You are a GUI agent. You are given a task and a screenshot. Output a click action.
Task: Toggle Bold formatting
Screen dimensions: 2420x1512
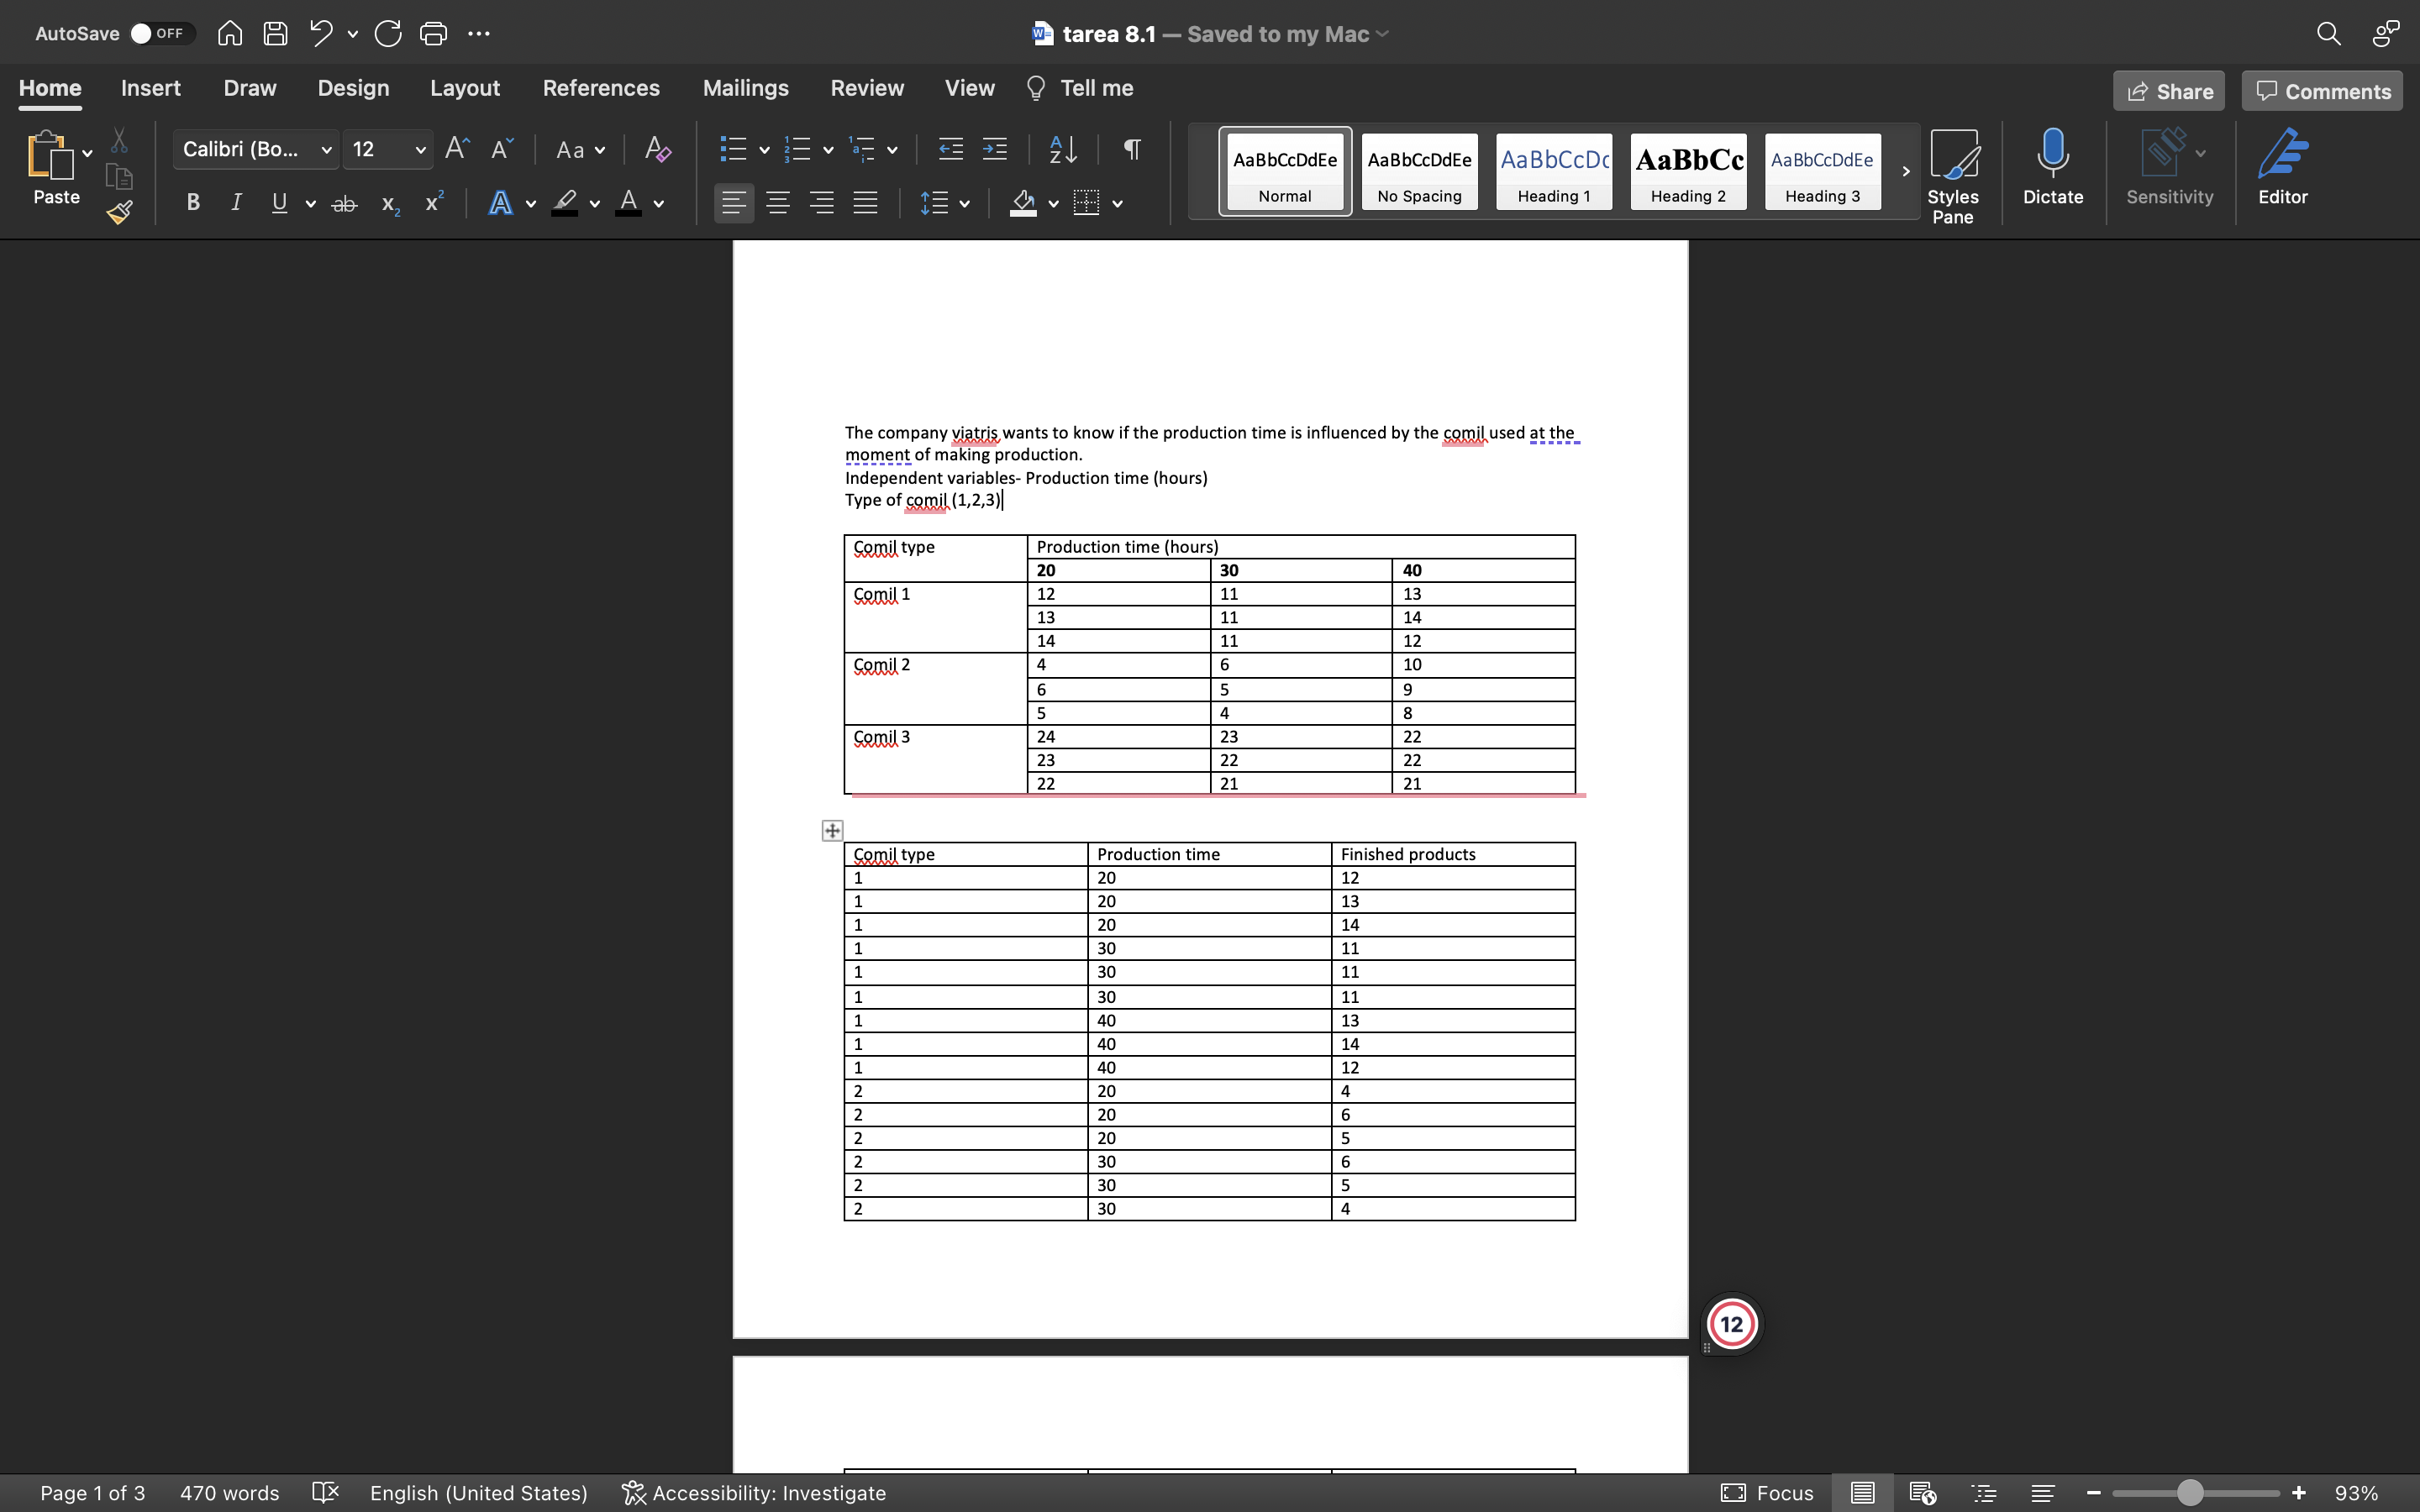(193, 203)
